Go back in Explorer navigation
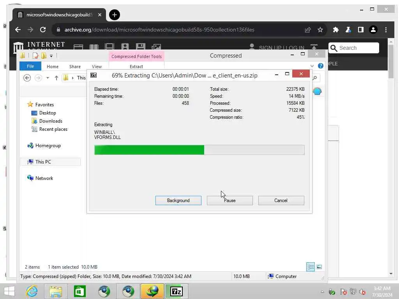Viewport: 399px width, 299px height. point(27,77)
